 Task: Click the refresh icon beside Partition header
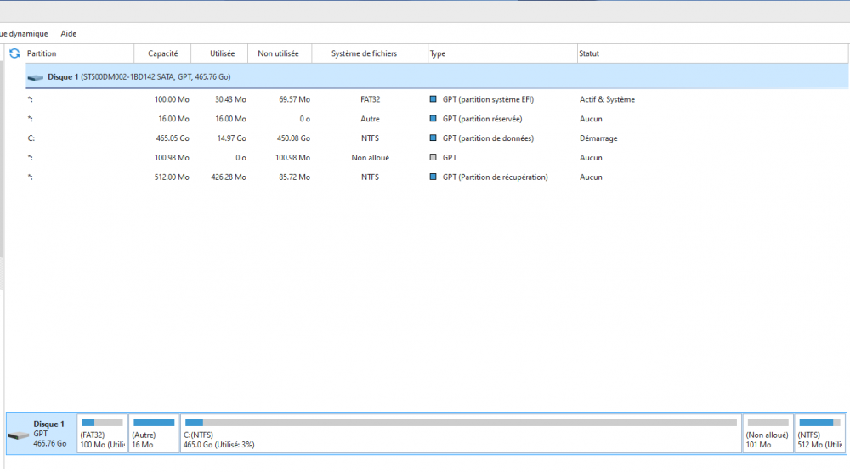(14, 53)
